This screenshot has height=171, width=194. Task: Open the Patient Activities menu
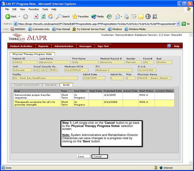click(x=21, y=46)
